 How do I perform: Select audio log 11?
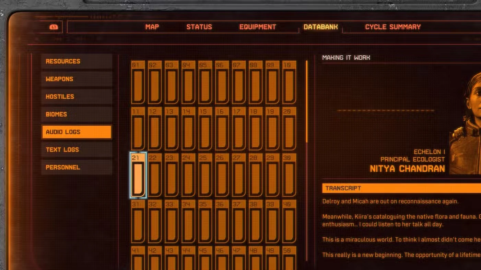click(x=138, y=129)
